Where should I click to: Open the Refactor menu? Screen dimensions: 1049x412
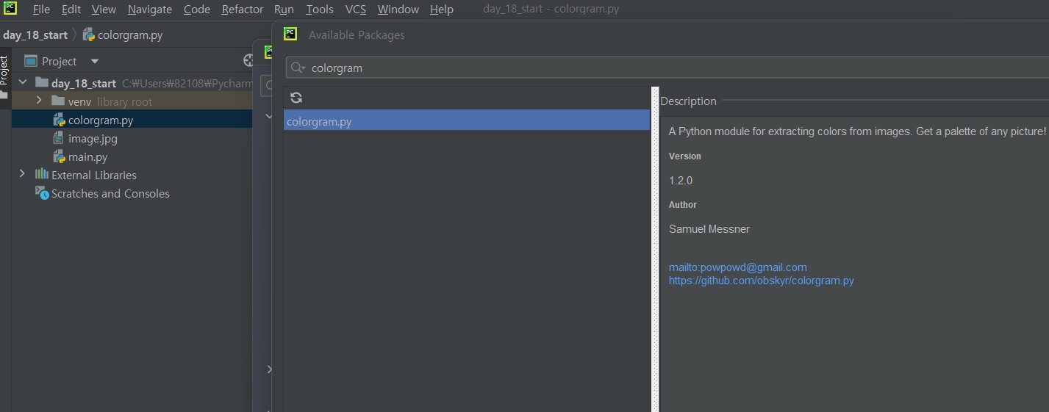tap(242, 10)
